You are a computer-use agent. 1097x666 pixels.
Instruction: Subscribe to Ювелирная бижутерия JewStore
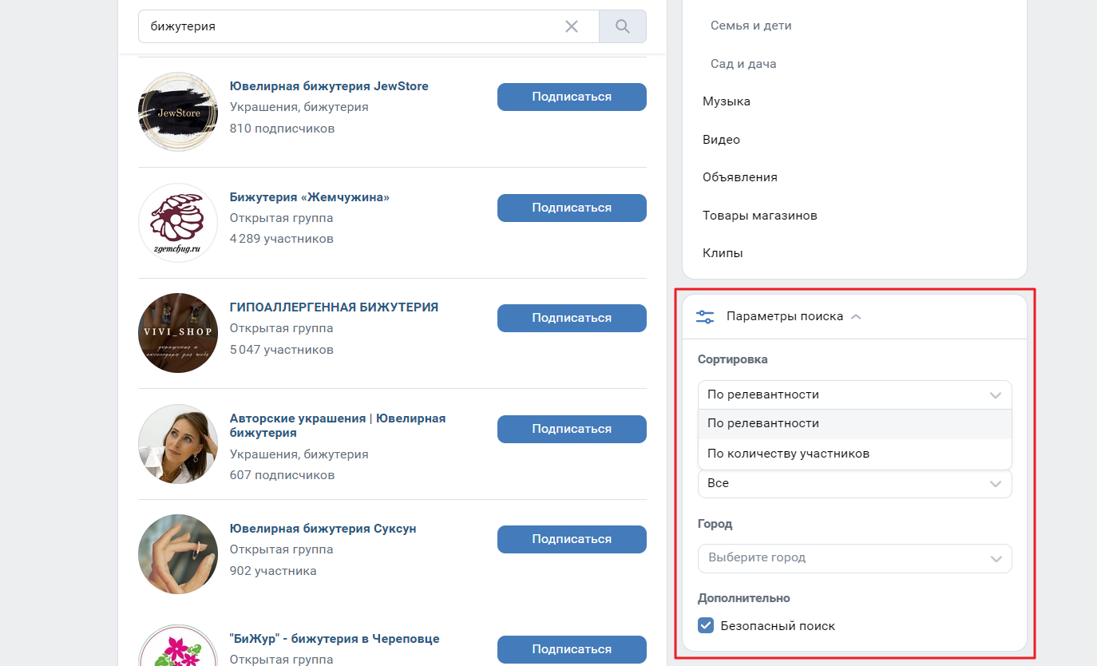572,97
